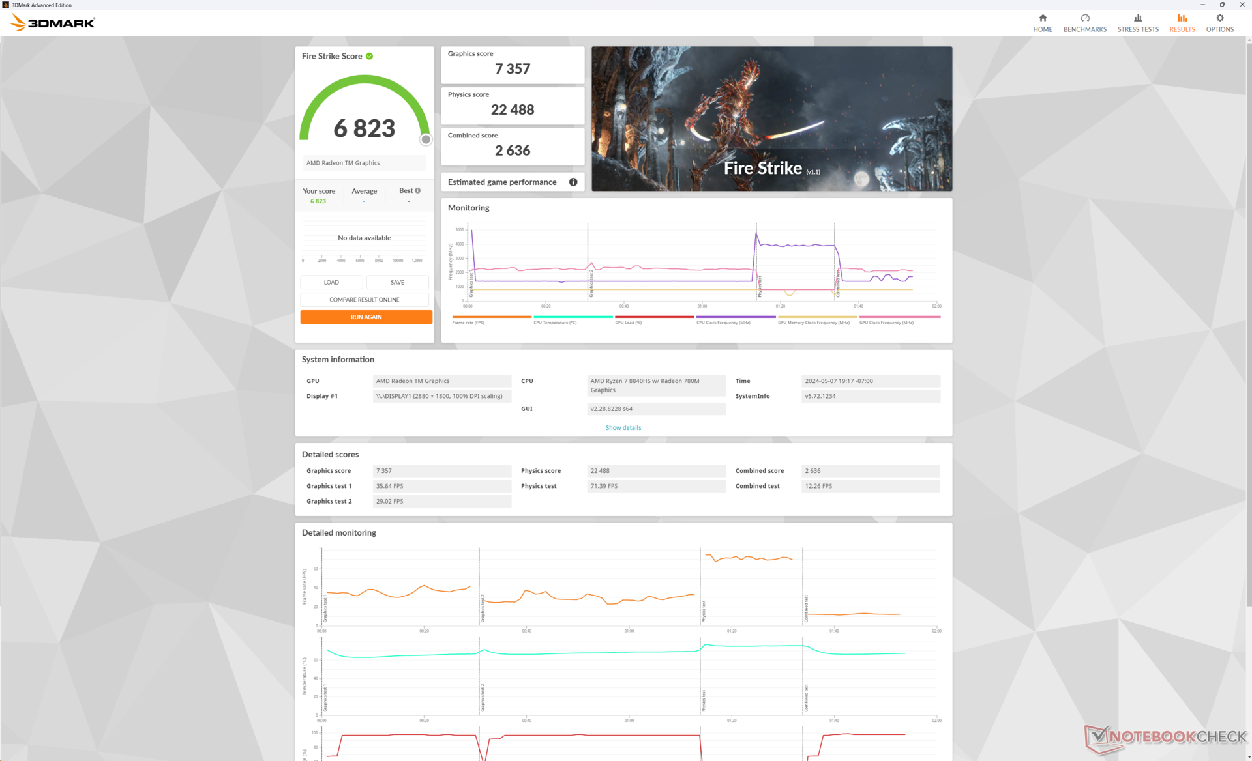The height and width of the screenshot is (761, 1252).
Task: Toggle GPU Load (%) legend swatch
Action: tap(654, 317)
